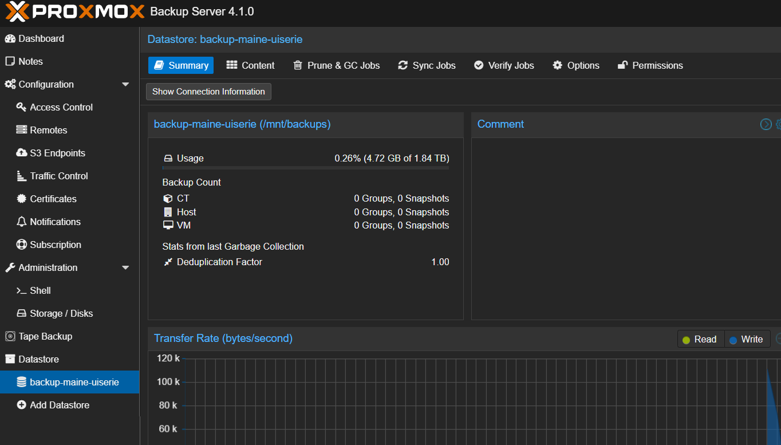Click the Usage progress bar

(x=306, y=168)
